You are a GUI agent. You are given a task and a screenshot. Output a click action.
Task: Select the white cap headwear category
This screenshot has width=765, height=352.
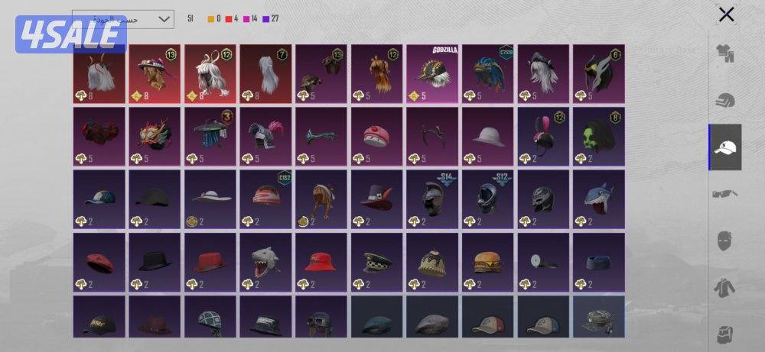click(x=725, y=147)
